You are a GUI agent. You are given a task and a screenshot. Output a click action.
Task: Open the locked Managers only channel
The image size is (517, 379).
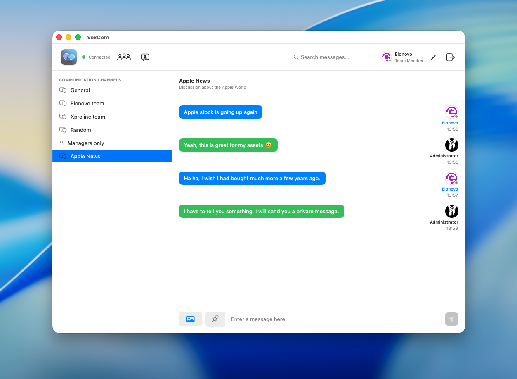point(85,143)
